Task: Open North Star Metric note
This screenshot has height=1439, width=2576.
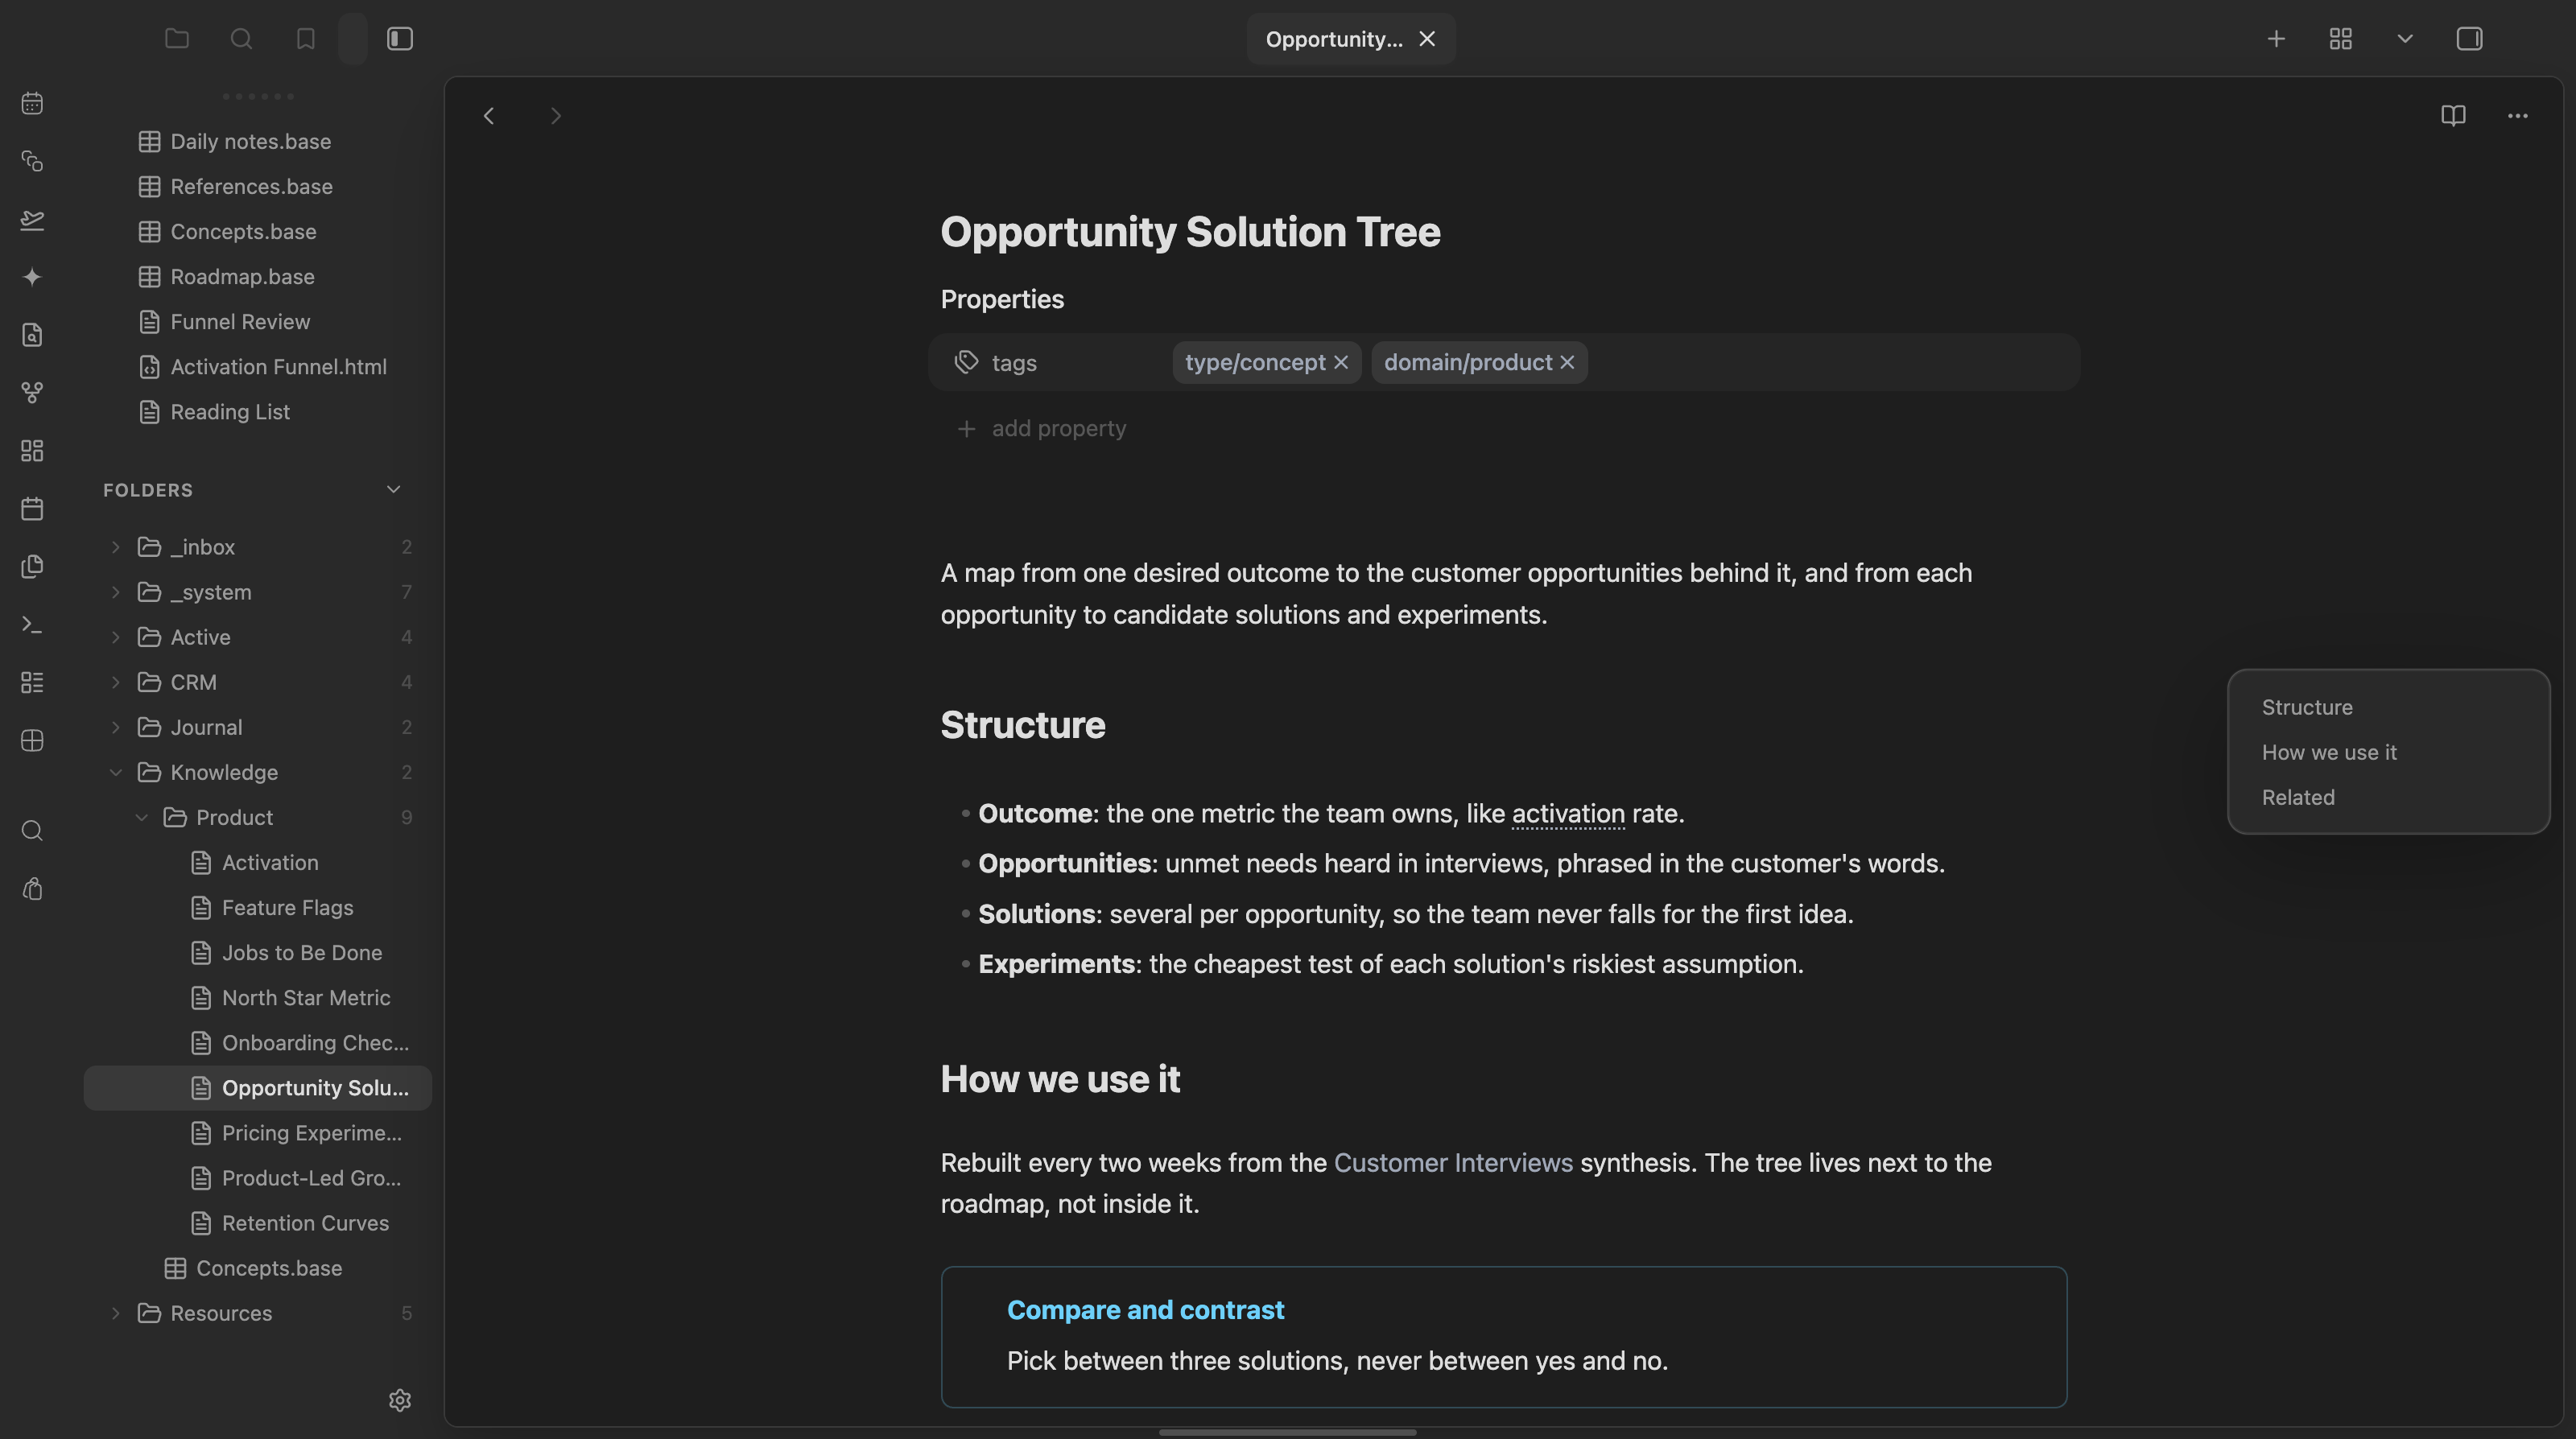Action: pyautogui.click(x=257, y=997)
